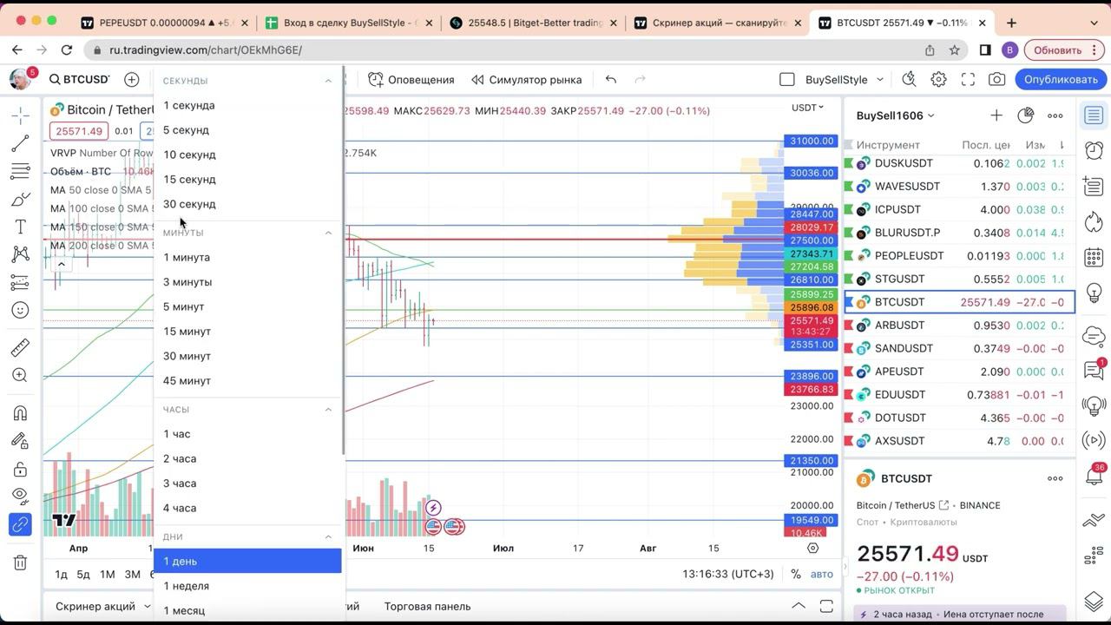Screen dimensions: 1111x625
Task: Open the Fibonacci retracement tools
Action: pos(21,171)
